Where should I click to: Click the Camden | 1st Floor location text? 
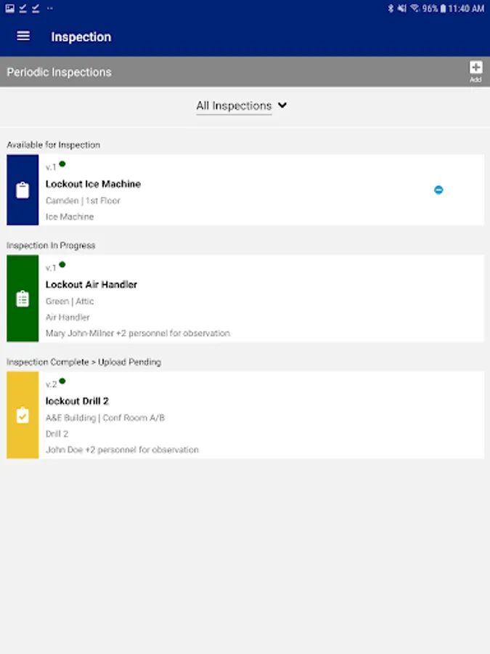point(83,201)
